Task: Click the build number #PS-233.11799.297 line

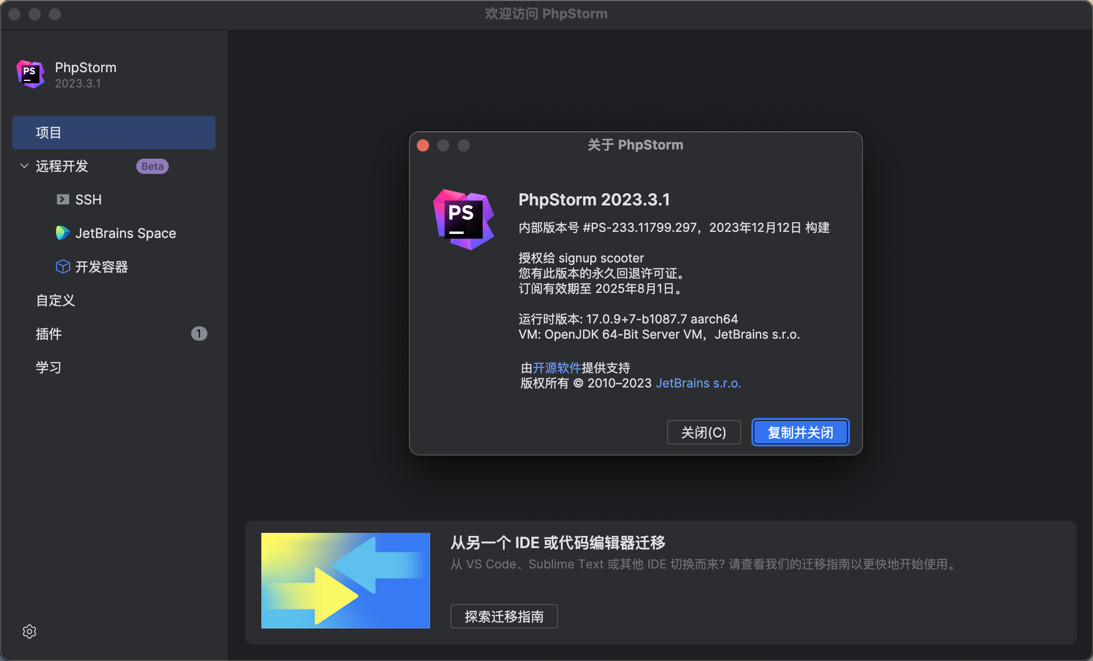Action: click(674, 227)
